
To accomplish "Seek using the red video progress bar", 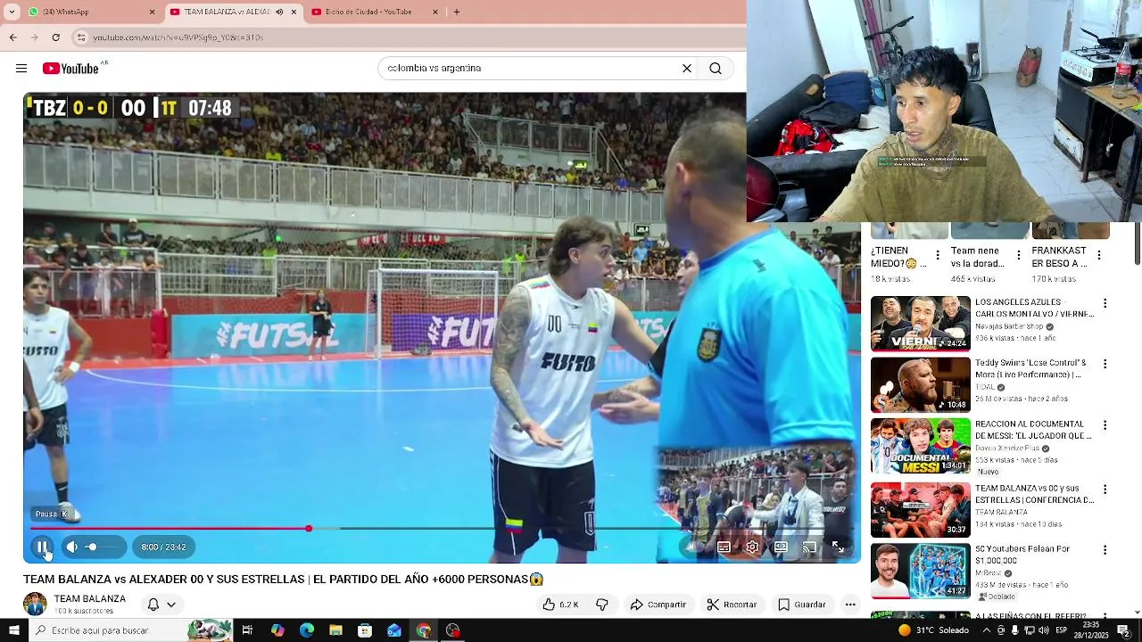I will 442,529.
